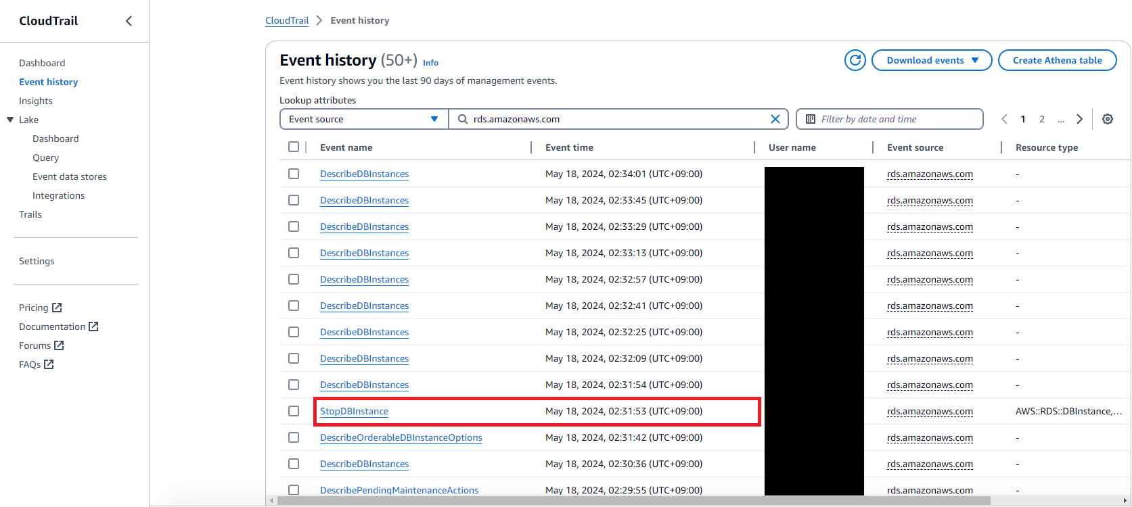Open Insights in the sidebar
Screen dimensions: 1132x507
(x=36, y=101)
